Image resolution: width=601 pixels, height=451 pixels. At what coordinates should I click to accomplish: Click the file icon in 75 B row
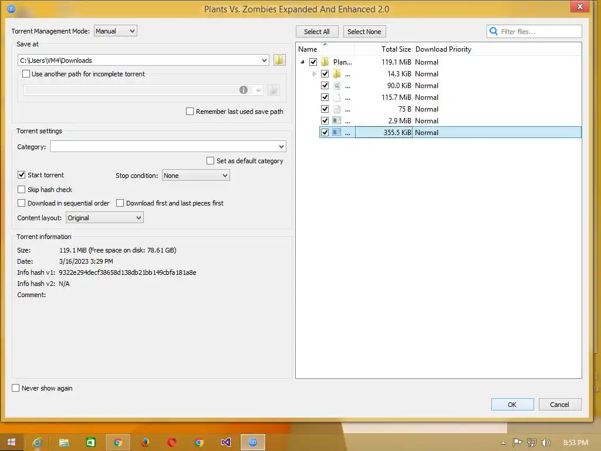point(337,109)
